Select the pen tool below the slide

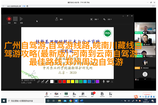click(43, 82)
